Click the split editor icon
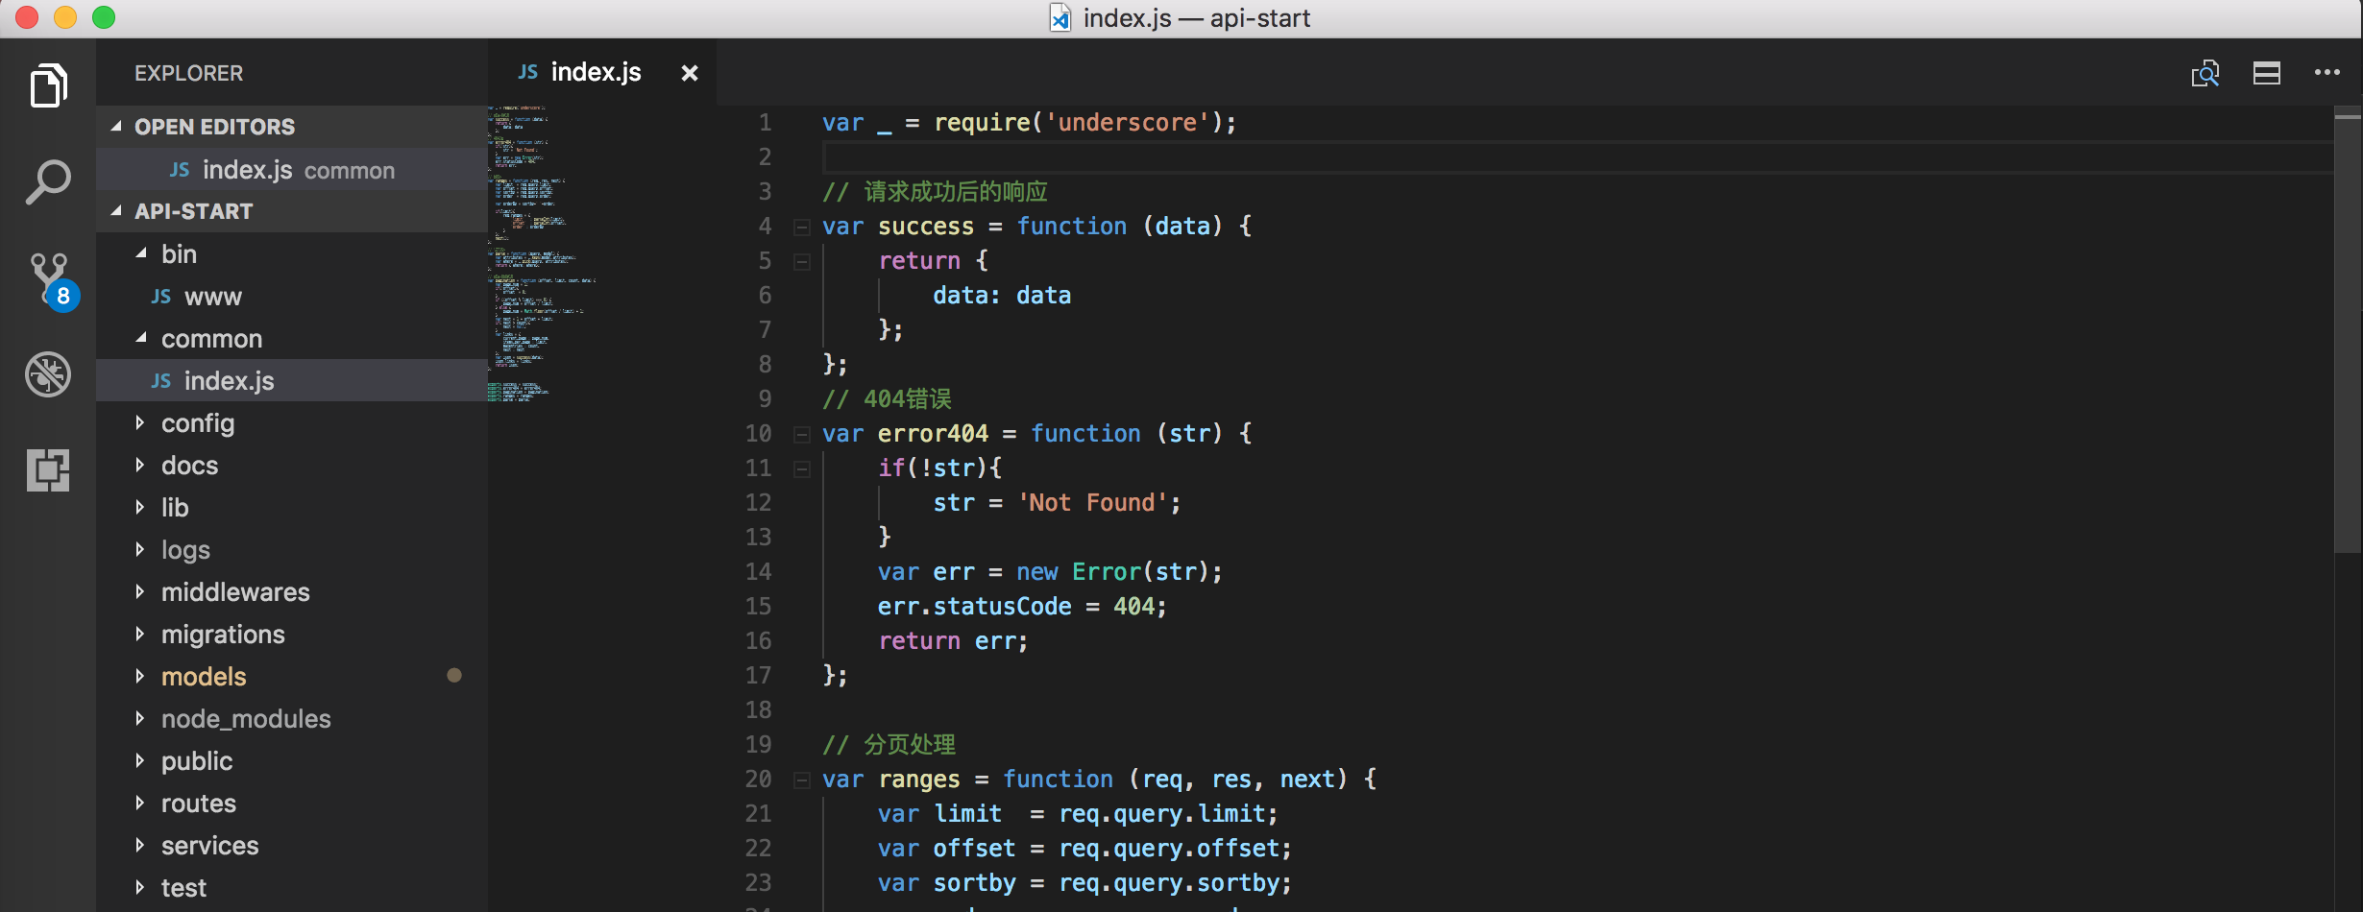2363x912 pixels. [x=2267, y=73]
